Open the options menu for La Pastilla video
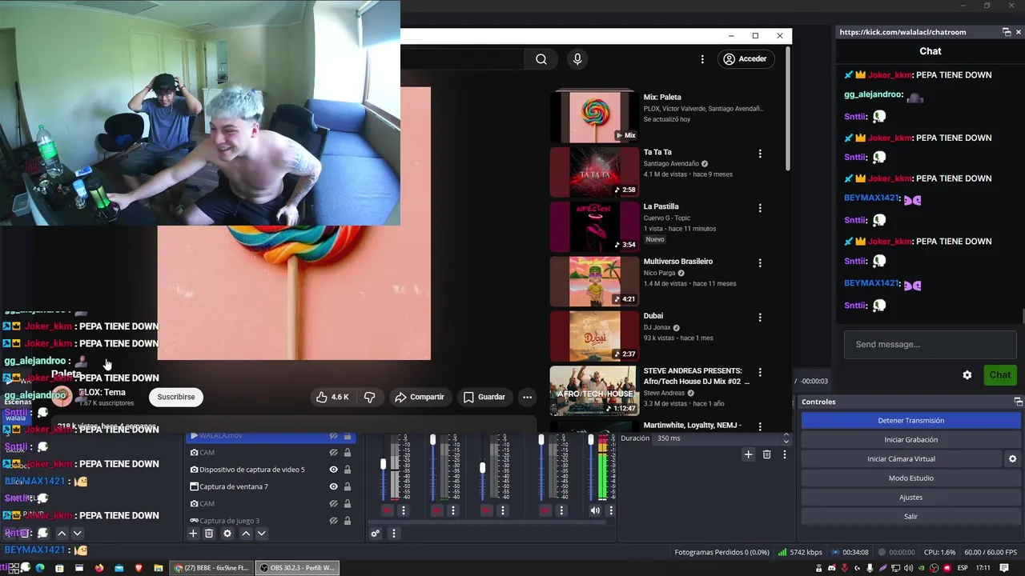Screen dimensions: 1025x576 [x=760, y=208]
